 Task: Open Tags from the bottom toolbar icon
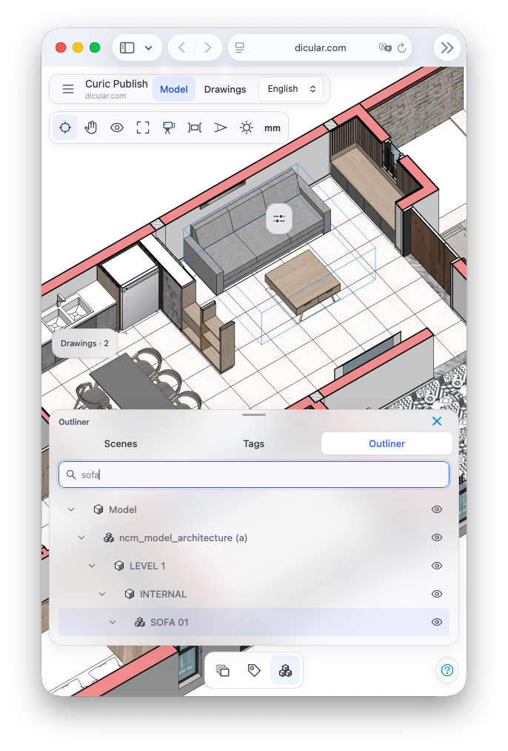click(254, 670)
